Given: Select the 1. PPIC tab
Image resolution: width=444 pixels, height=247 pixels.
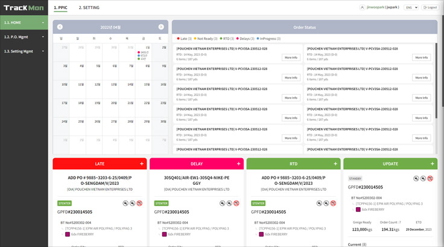Looking at the screenshot, I should pyautogui.click(x=60, y=7).
